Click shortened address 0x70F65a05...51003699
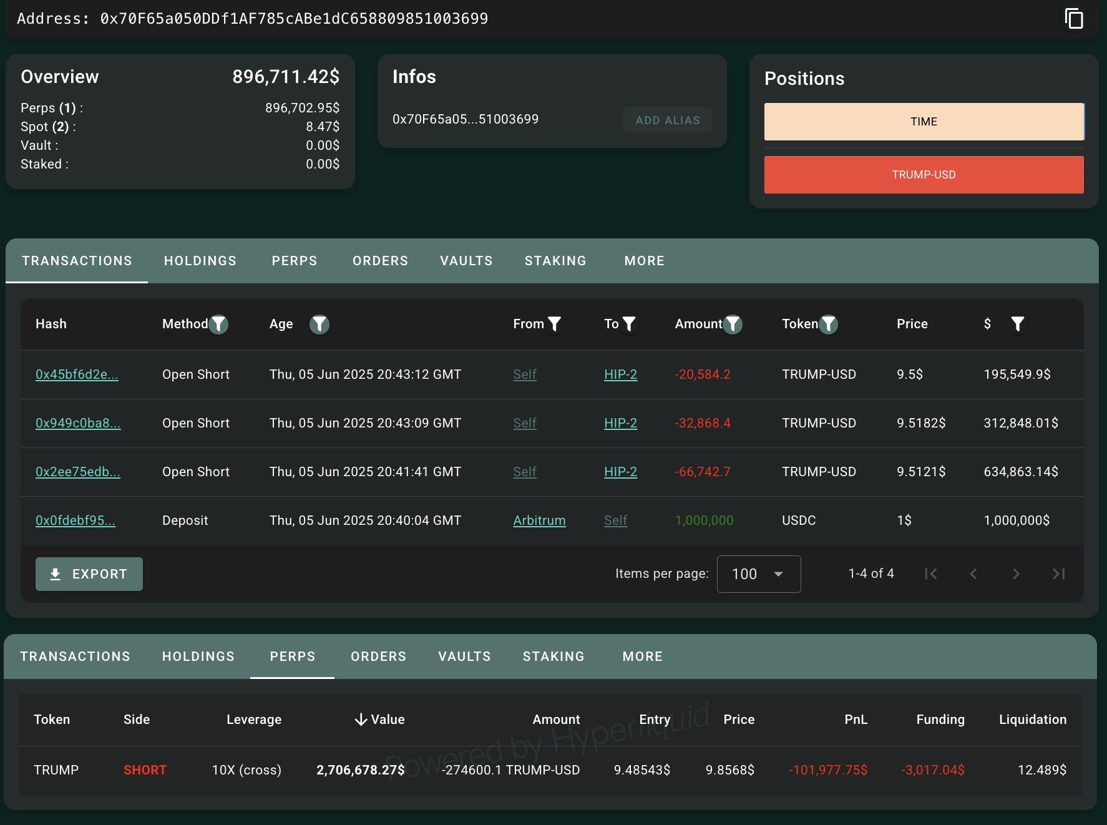1107x825 pixels. (466, 119)
